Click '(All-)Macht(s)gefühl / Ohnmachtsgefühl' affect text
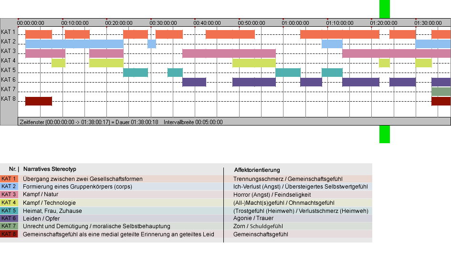The image size is (451, 253). [x=284, y=202]
